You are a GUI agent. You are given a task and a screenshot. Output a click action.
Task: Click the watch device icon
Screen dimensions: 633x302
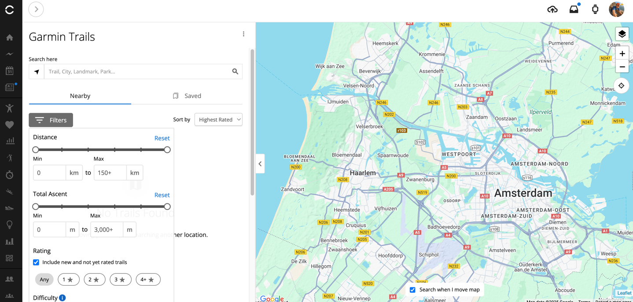pyautogui.click(x=595, y=9)
